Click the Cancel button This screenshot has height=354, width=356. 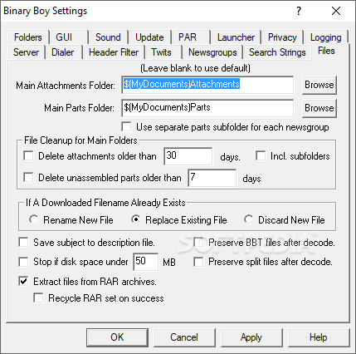(x=184, y=337)
